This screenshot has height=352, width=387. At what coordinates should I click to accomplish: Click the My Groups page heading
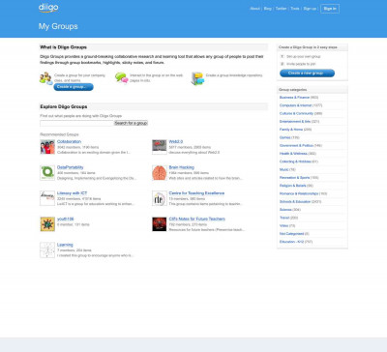58,26
